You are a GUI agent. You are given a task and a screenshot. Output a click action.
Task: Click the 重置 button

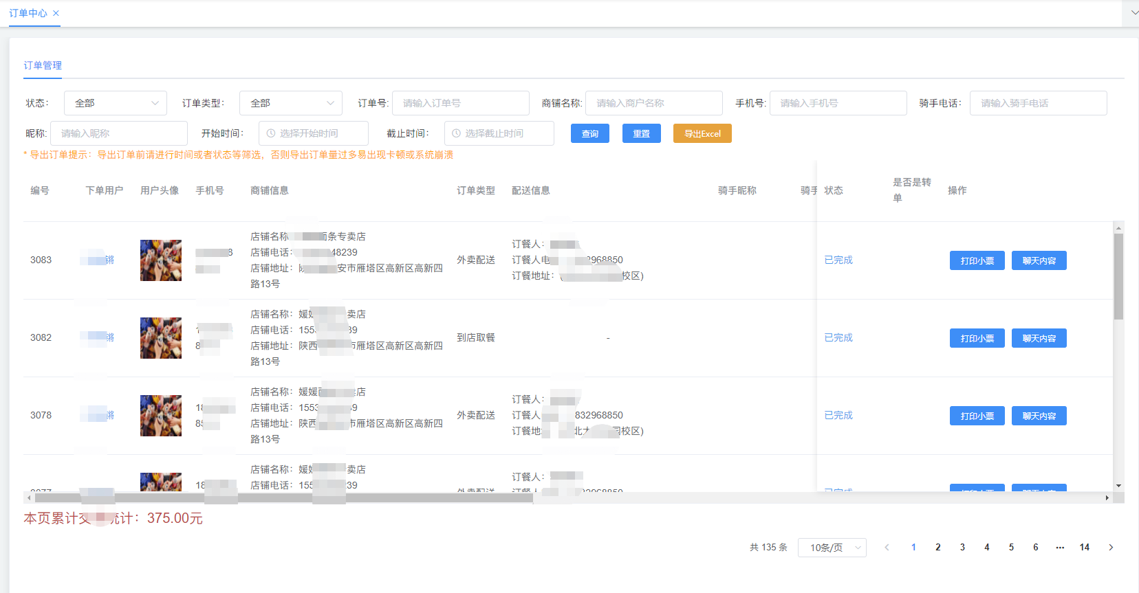click(642, 133)
